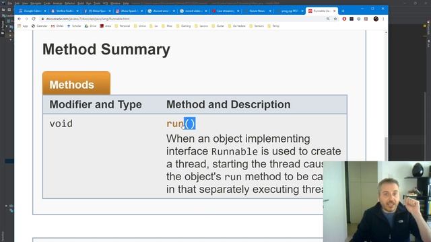Open the GMail bookmark
Image resolution: width=431 pixels, height=242 pixels.
pyautogui.click(x=57, y=26)
